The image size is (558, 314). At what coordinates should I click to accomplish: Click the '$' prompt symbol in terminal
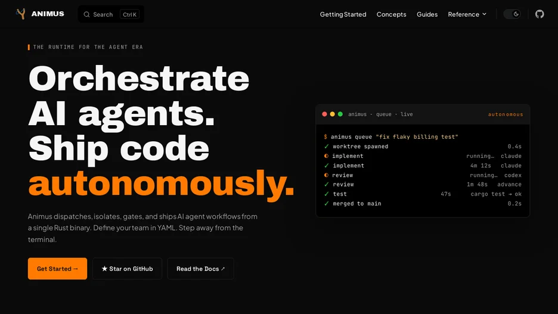(325, 137)
